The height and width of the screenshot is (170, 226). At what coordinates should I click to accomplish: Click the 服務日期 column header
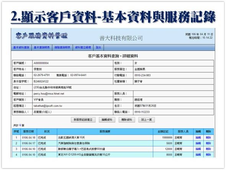tap(29, 131)
